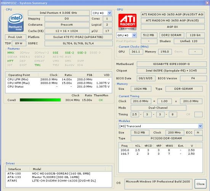Click the ATI RADEON HD 3650 AGP (RV635XT) field

click(x=173, y=15)
